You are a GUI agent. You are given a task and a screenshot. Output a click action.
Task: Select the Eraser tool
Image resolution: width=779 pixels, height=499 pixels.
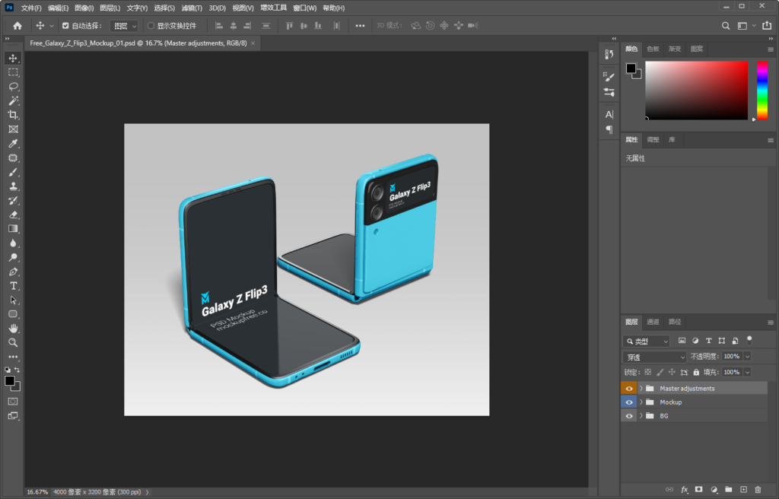(x=13, y=215)
